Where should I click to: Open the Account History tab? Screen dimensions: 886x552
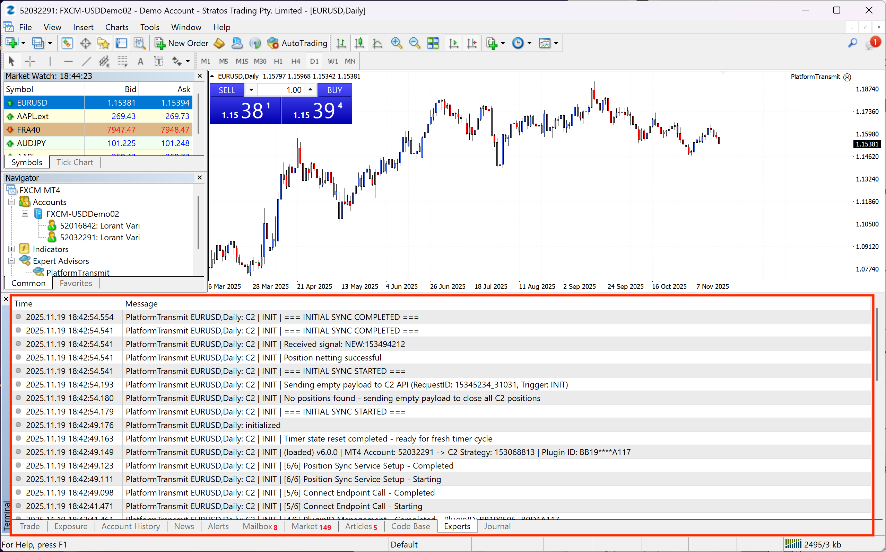(x=131, y=526)
